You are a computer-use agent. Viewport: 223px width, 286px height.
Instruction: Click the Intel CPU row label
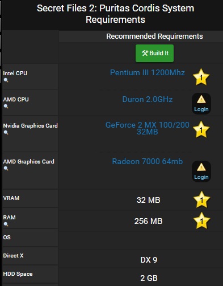[15, 73]
